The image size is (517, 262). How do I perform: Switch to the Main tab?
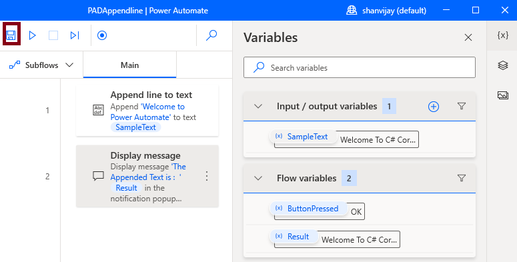129,65
